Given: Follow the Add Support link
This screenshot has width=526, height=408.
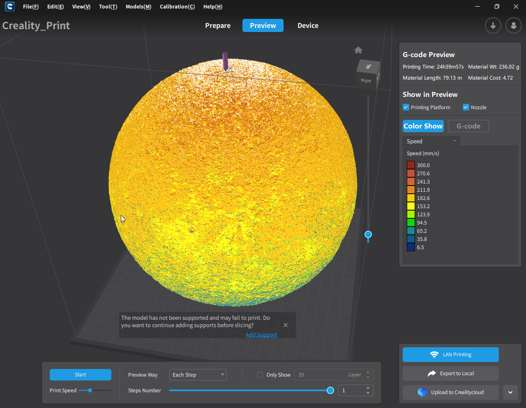Looking at the screenshot, I should click(x=261, y=335).
